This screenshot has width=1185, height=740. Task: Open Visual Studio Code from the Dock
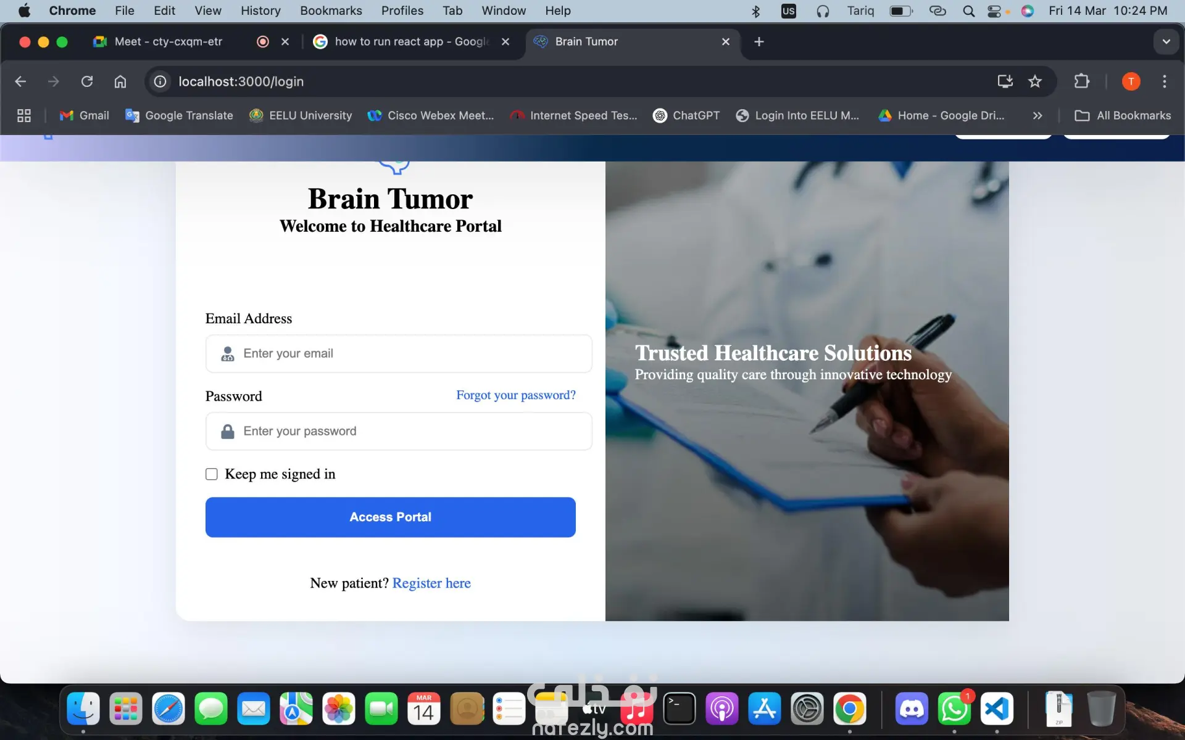[997, 709]
